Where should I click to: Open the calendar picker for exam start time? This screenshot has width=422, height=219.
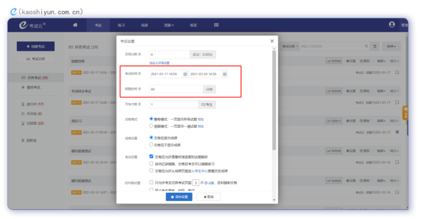pyautogui.click(x=185, y=74)
